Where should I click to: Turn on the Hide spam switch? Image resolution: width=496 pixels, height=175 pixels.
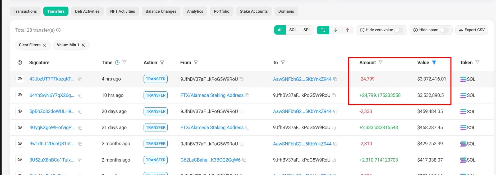click(444, 30)
